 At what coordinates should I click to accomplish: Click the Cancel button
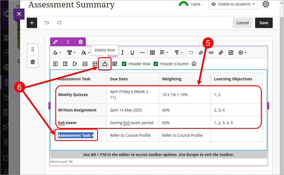click(242, 23)
